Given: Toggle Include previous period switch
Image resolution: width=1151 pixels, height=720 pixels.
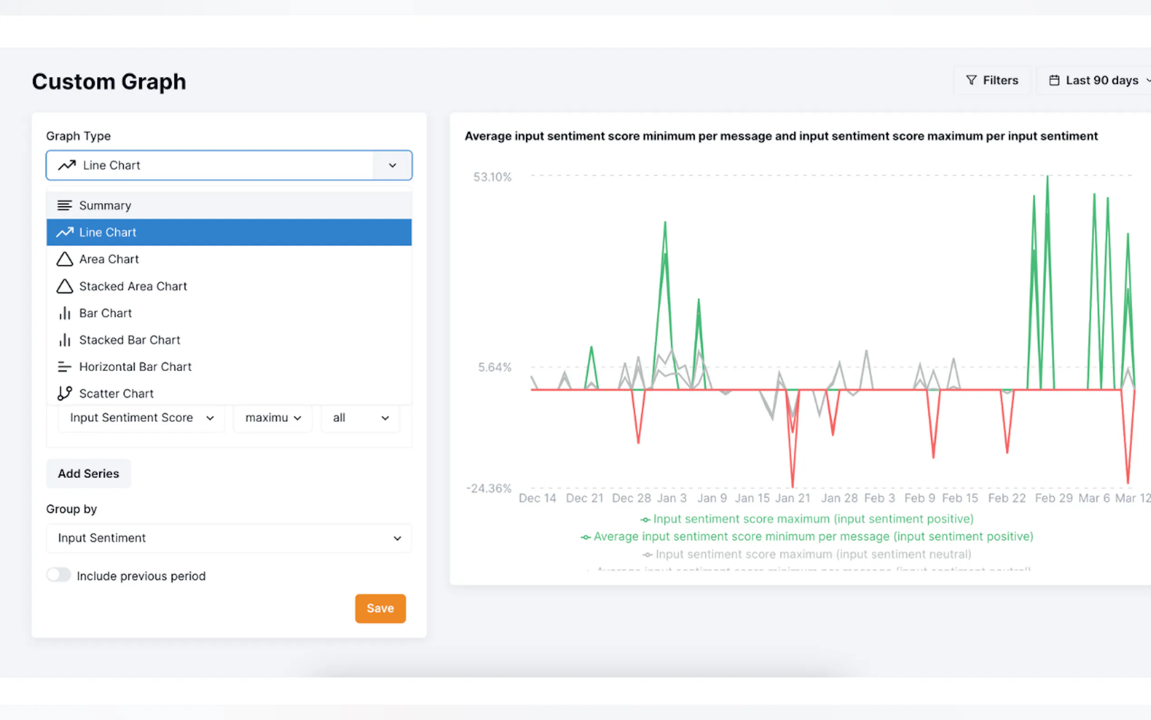Looking at the screenshot, I should click(59, 575).
